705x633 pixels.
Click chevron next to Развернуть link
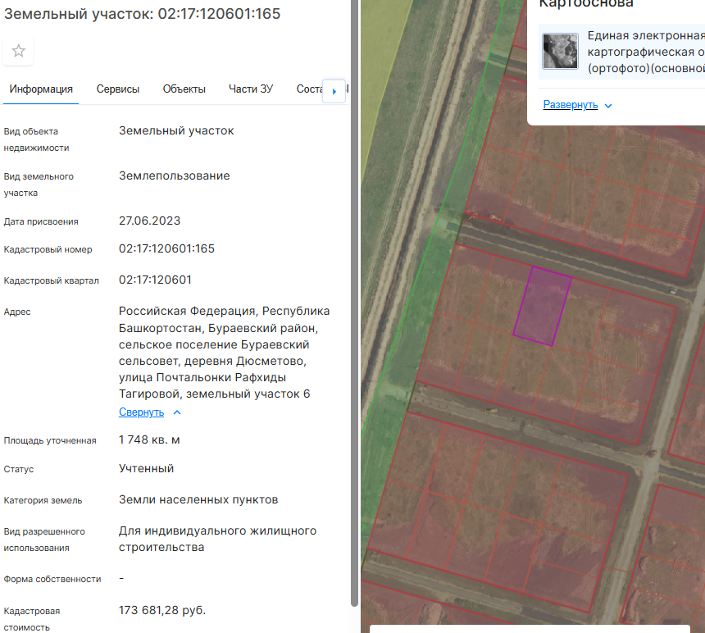click(608, 106)
